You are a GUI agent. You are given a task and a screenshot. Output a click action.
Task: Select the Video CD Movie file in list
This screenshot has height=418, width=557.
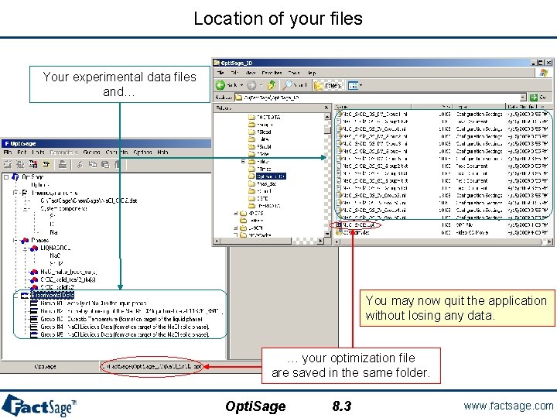pyautogui.click(x=353, y=232)
